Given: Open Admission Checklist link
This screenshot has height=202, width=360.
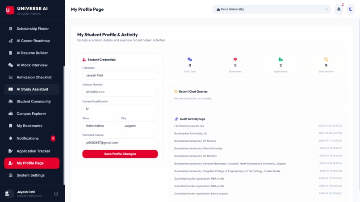Looking at the screenshot, I should [32, 77].
